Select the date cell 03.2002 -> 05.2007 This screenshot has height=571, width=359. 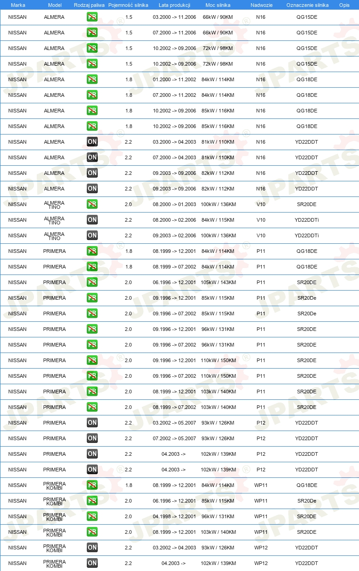click(174, 423)
